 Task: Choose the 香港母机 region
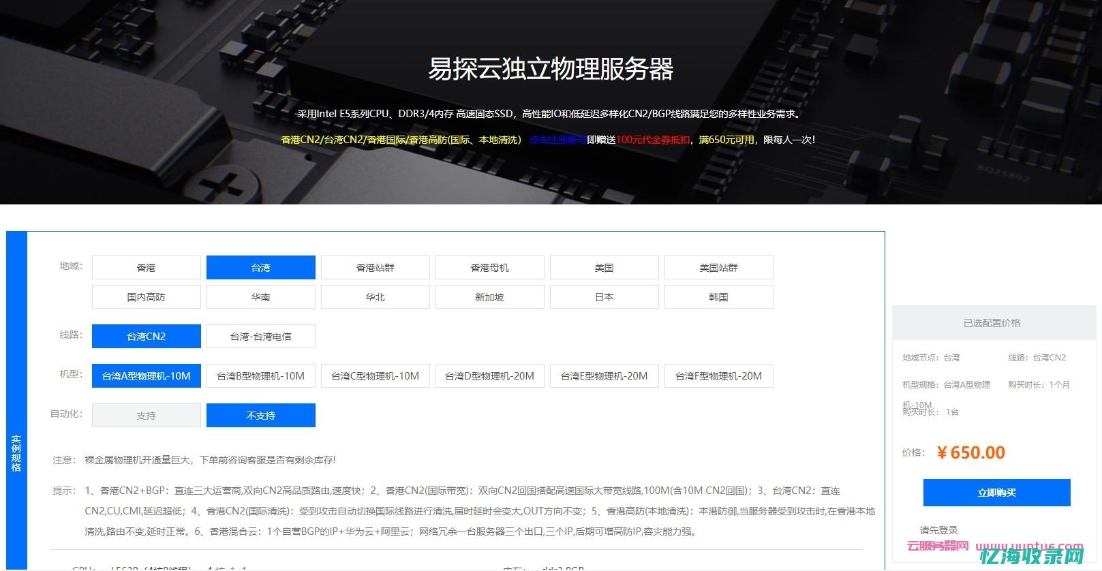pos(490,268)
